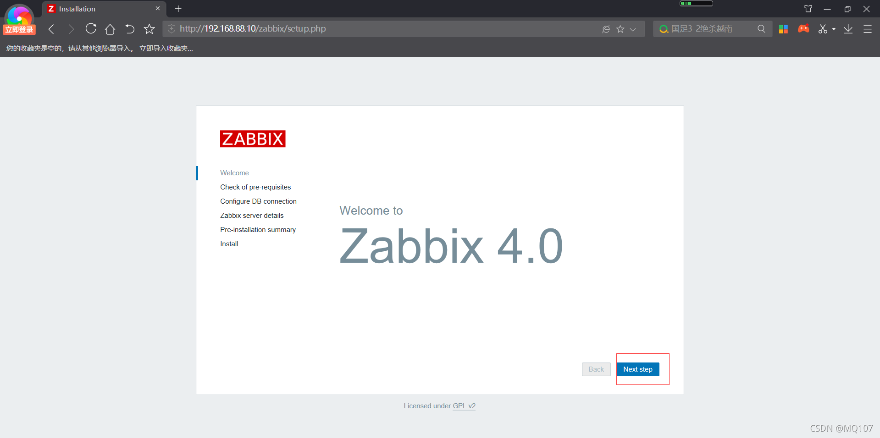
Task: Click the ZABBIX logo
Action: point(253,139)
